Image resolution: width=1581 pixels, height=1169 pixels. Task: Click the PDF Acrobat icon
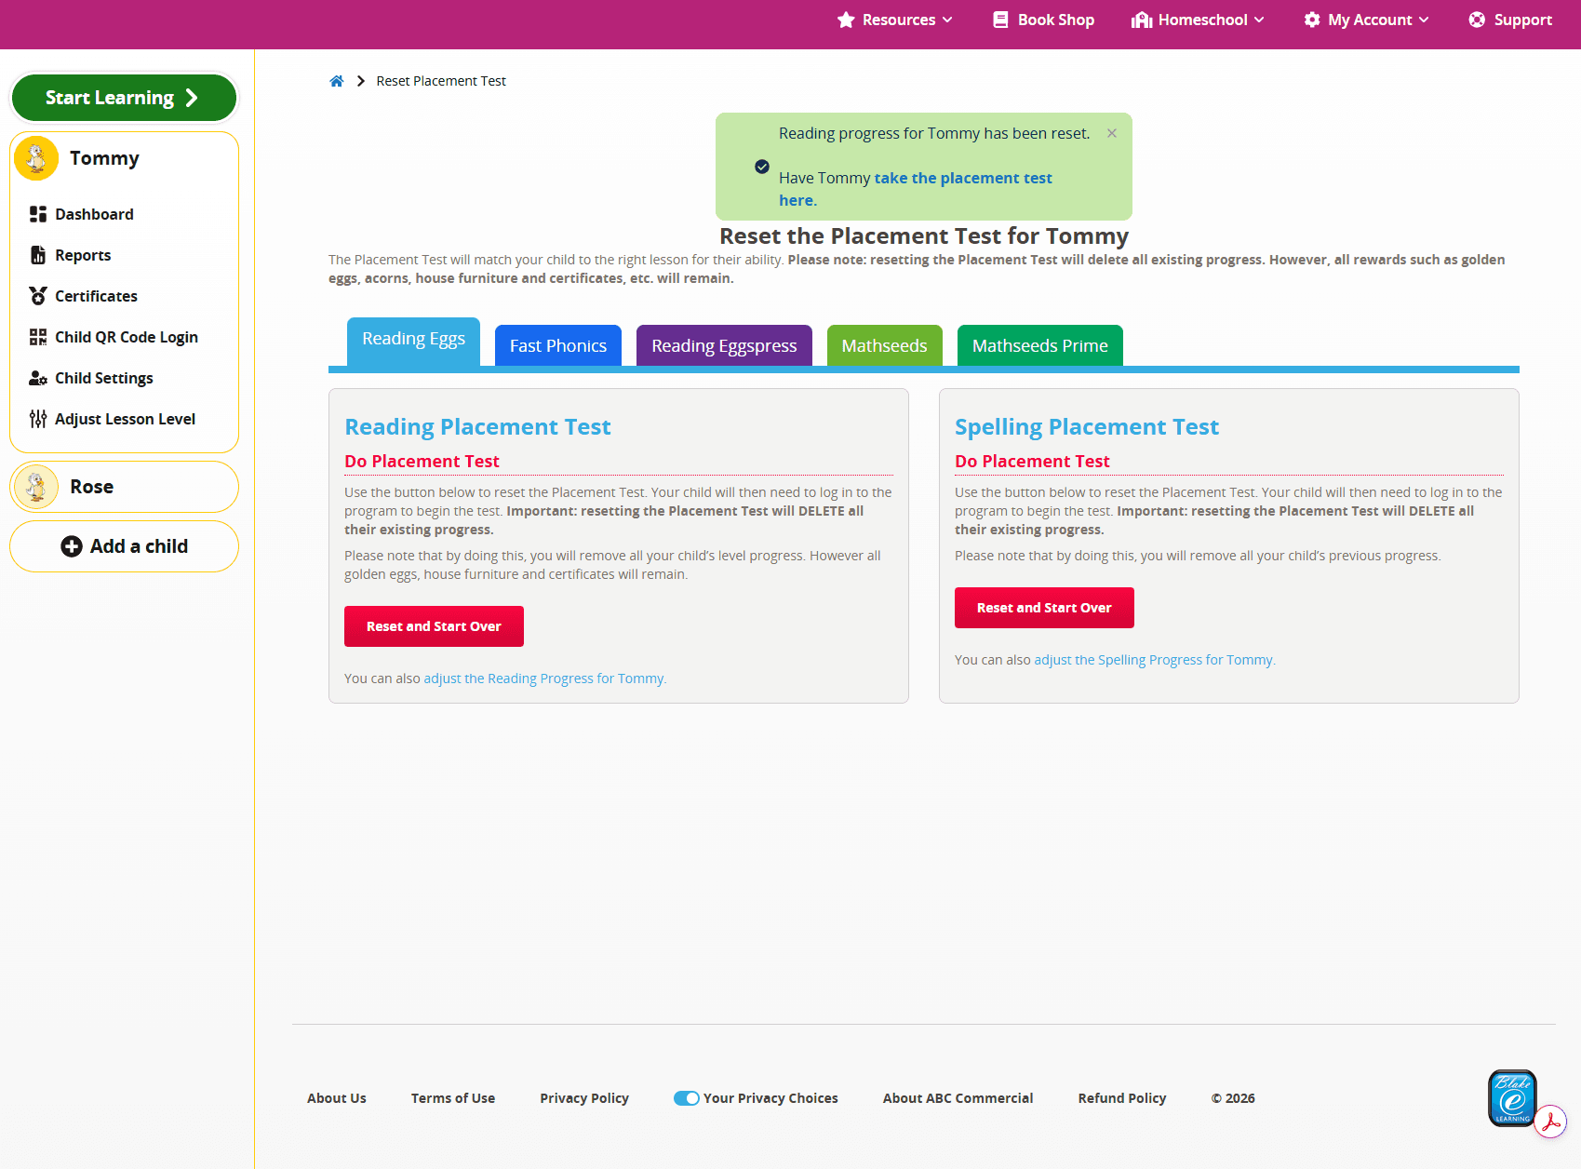click(1551, 1121)
